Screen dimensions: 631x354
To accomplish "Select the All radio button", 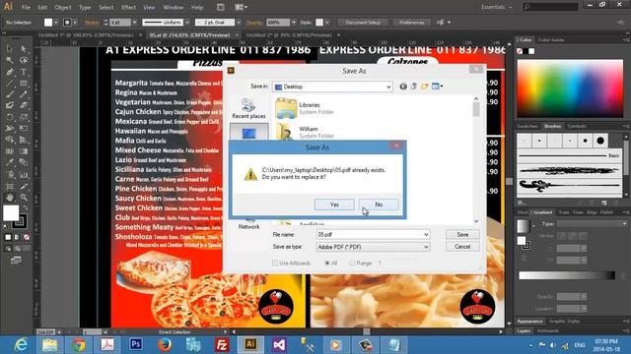I will coord(327,263).
